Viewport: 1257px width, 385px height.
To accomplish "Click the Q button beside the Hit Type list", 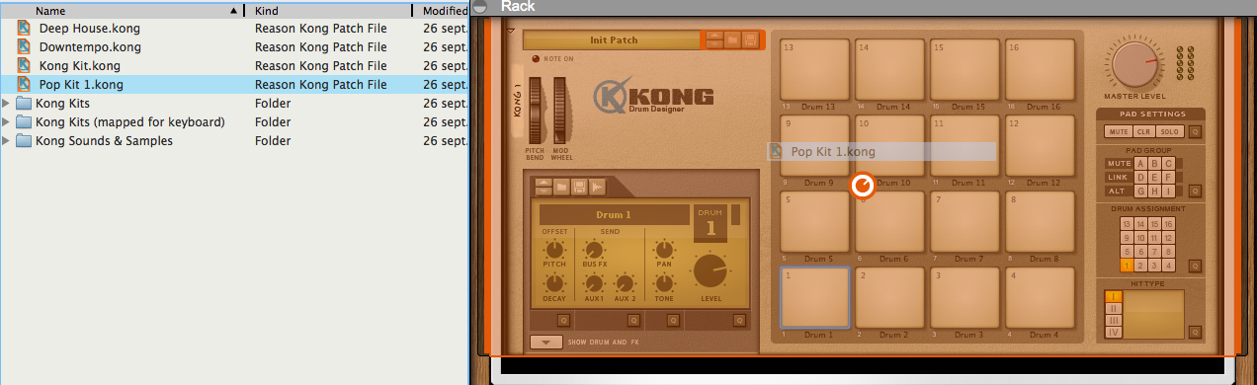I will [x=1195, y=333].
